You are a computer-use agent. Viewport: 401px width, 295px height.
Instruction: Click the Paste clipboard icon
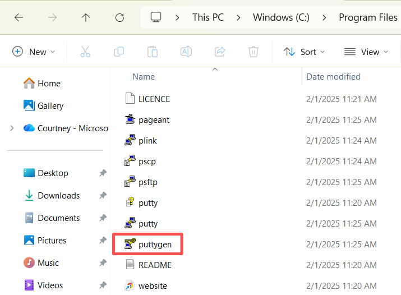(153, 52)
